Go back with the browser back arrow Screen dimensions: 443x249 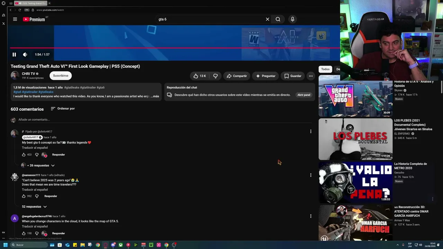pyautogui.click(x=10, y=10)
